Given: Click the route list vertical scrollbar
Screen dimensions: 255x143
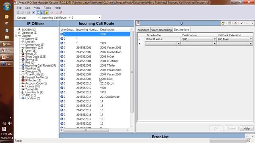Looking at the screenshot, I should [x=132, y=71].
